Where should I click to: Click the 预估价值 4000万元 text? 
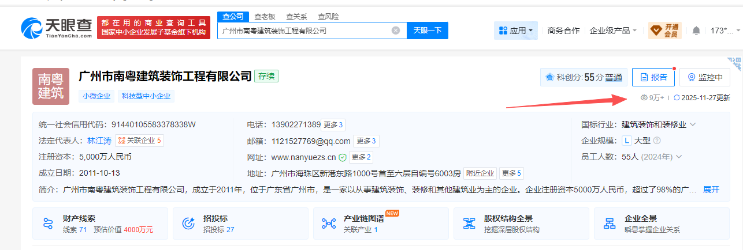click(123, 230)
